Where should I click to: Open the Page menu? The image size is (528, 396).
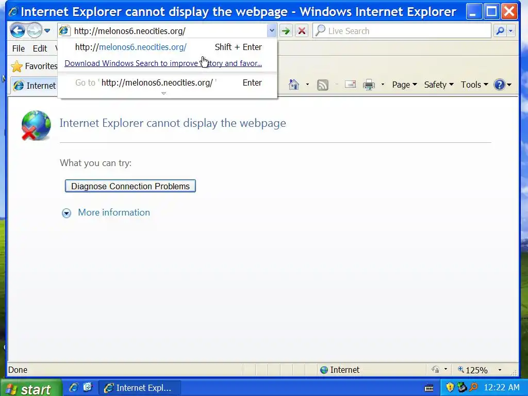point(404,85)
